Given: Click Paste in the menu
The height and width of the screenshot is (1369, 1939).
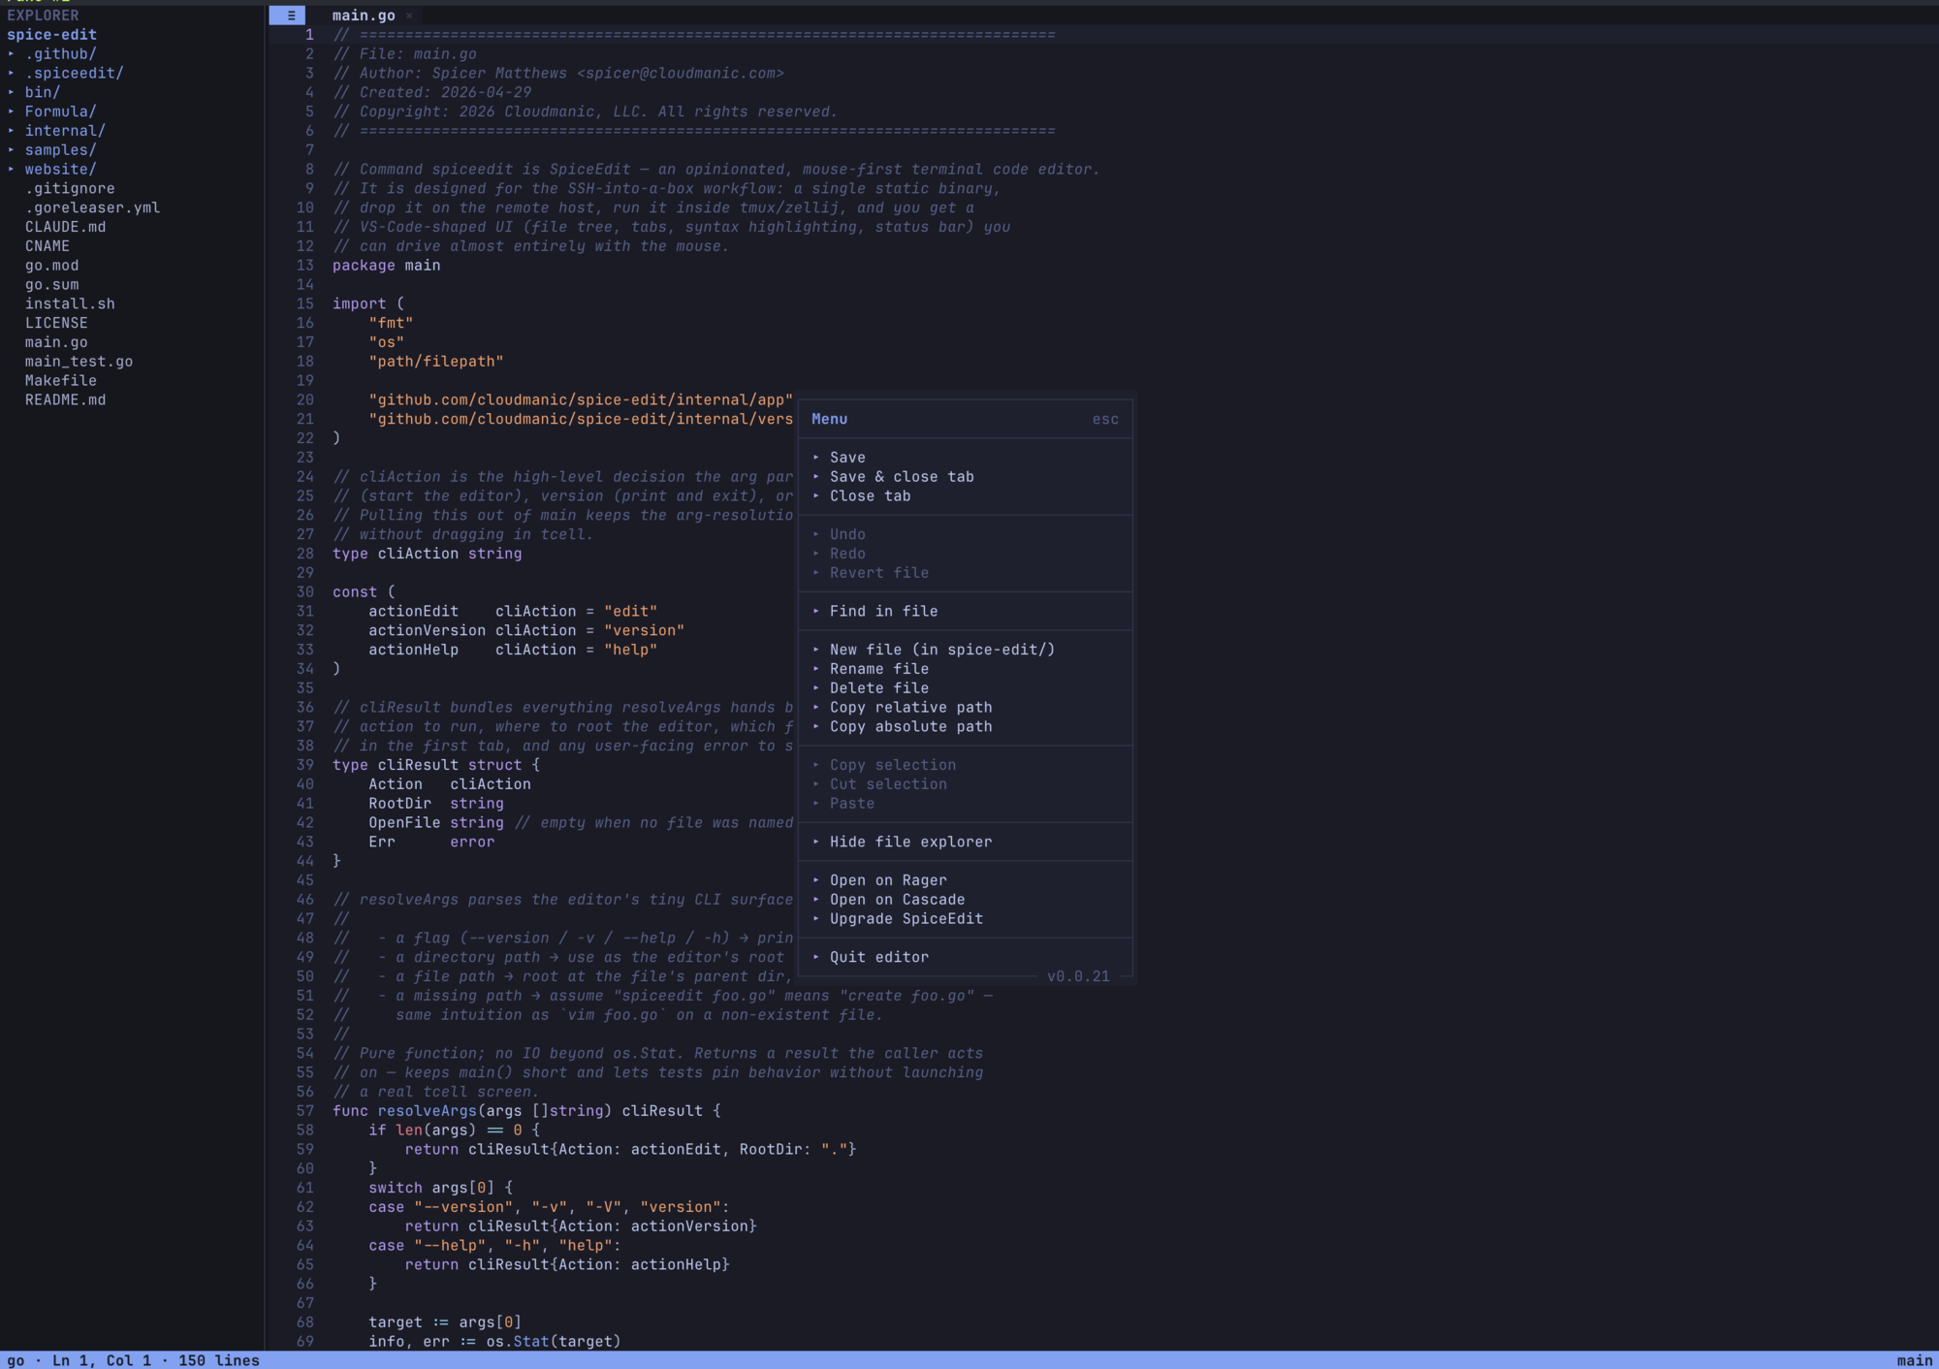Looking at the screenshot, I should click(x=852, y=804).
